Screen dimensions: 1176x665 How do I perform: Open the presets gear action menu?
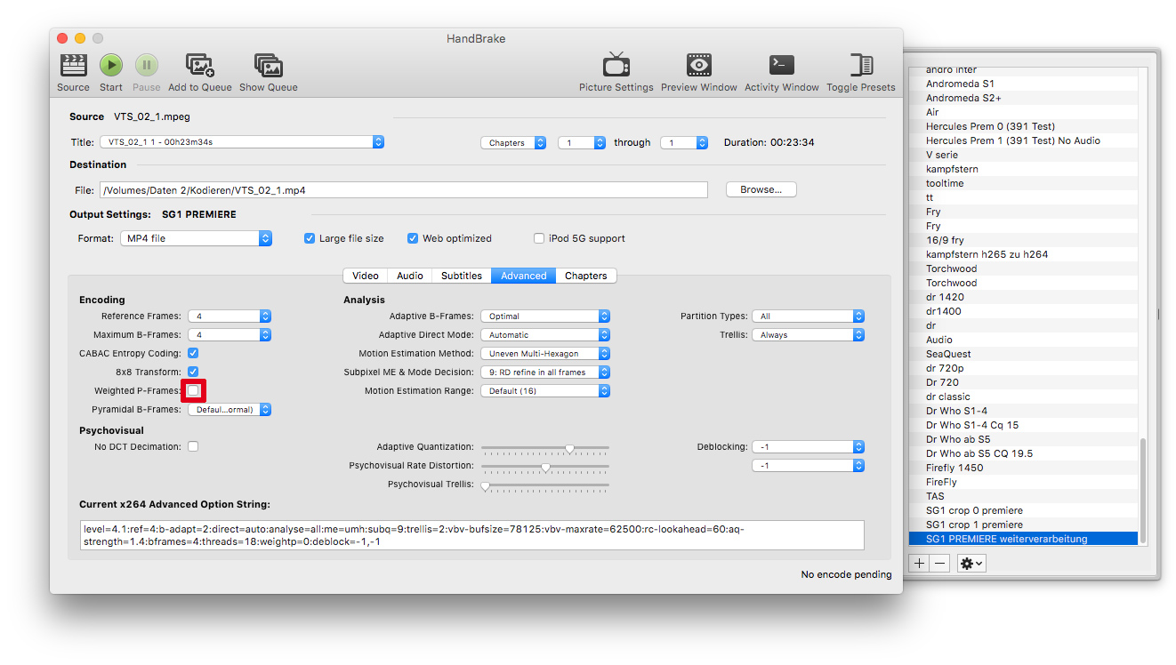pyautogui.click(x=971, y=564)
